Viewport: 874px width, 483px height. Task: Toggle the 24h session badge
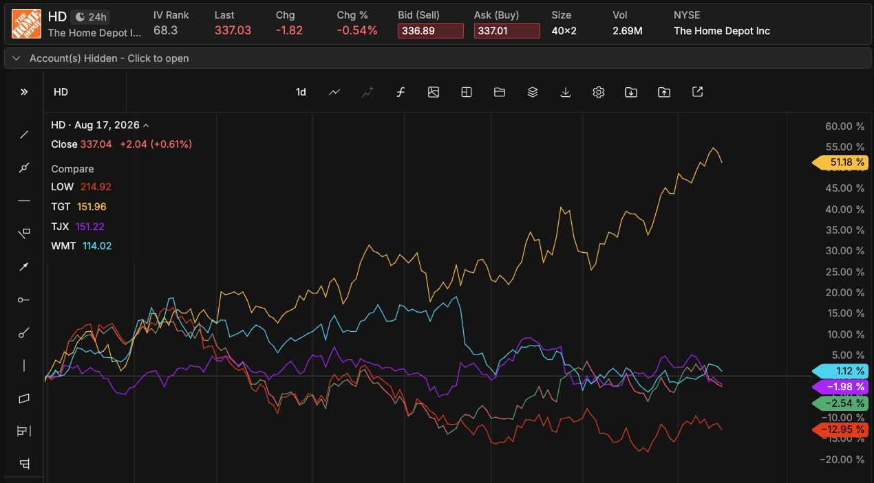(x=92, y=16)
